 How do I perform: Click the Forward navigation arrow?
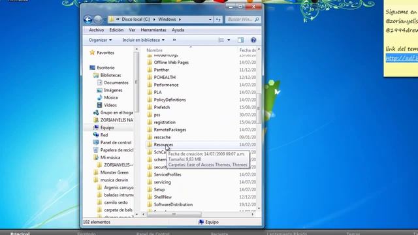98,19
